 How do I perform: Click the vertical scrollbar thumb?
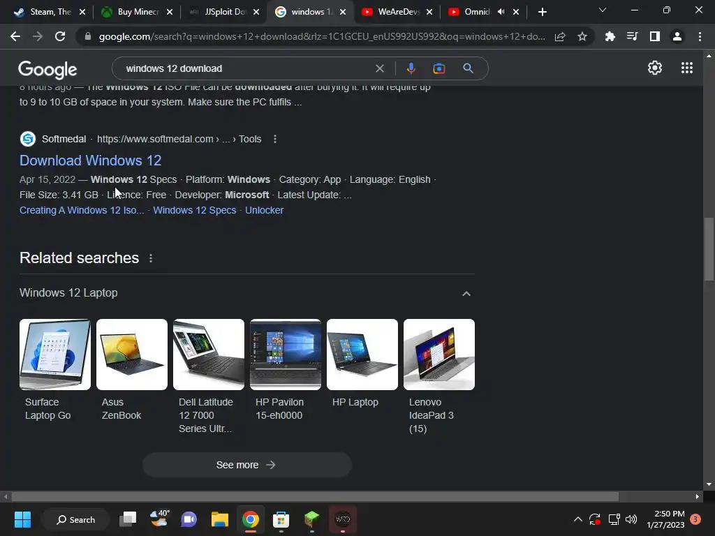709,249
